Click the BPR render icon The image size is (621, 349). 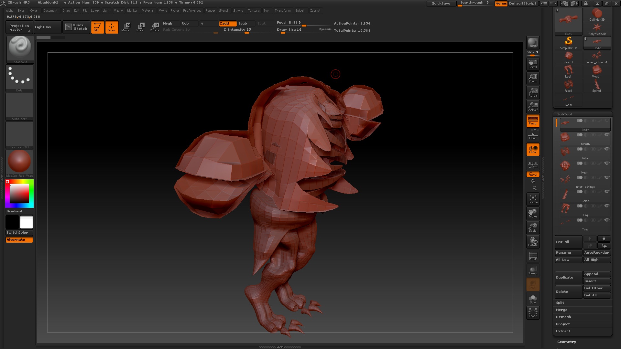pyautogui.click(x=533, y=43)
